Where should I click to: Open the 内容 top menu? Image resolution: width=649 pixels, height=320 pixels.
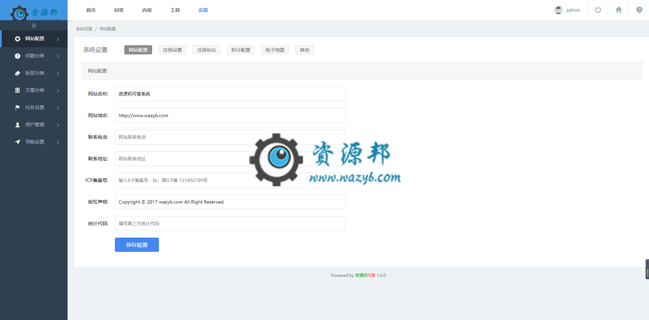pyautogui.click(x=147, y=10)
